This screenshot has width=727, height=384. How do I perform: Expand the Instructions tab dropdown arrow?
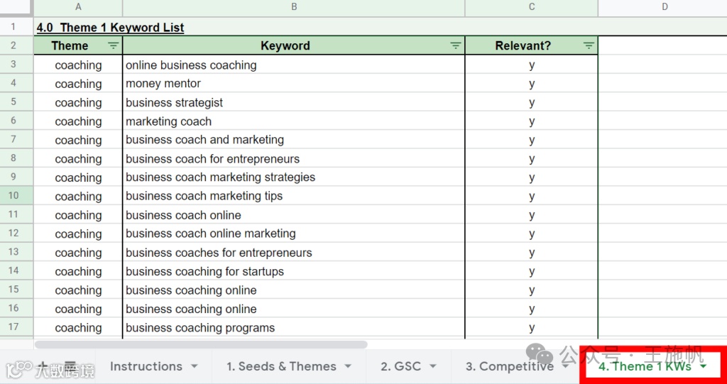[194, 367]
